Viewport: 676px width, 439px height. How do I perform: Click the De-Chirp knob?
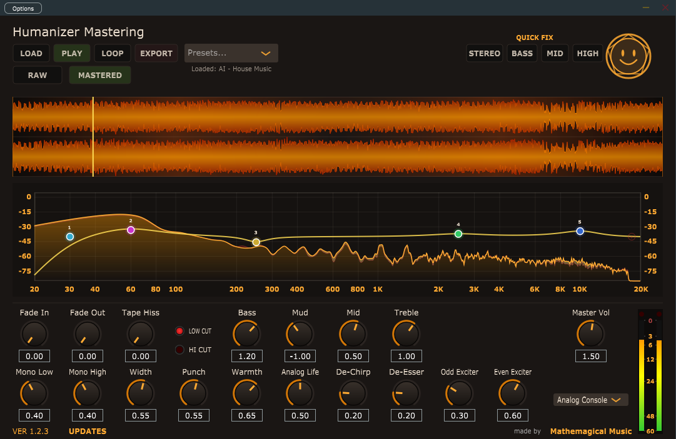[x=353, y=393]
